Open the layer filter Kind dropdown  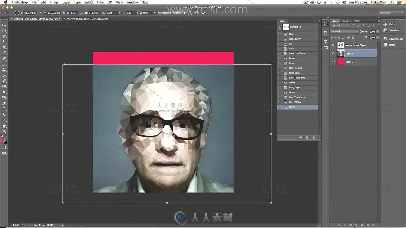coord(341,26)
